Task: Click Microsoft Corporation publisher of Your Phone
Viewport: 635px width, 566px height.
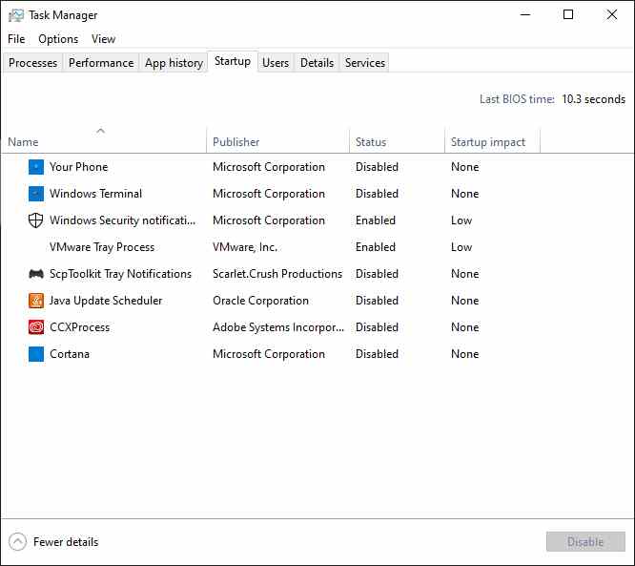Action: 269,167
